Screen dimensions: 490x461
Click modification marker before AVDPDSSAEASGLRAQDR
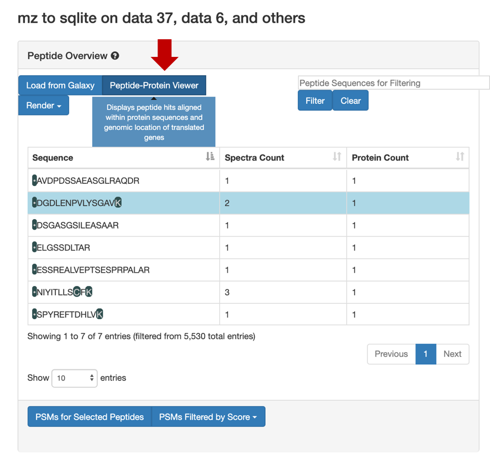click(34, 181)
